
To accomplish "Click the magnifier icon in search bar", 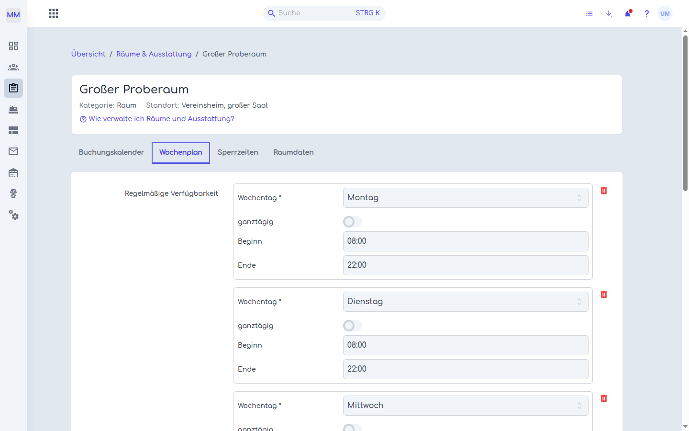I will coord(271,13).
